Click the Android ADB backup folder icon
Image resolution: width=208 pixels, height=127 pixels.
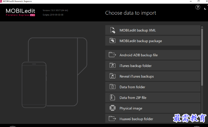point(112,55)
